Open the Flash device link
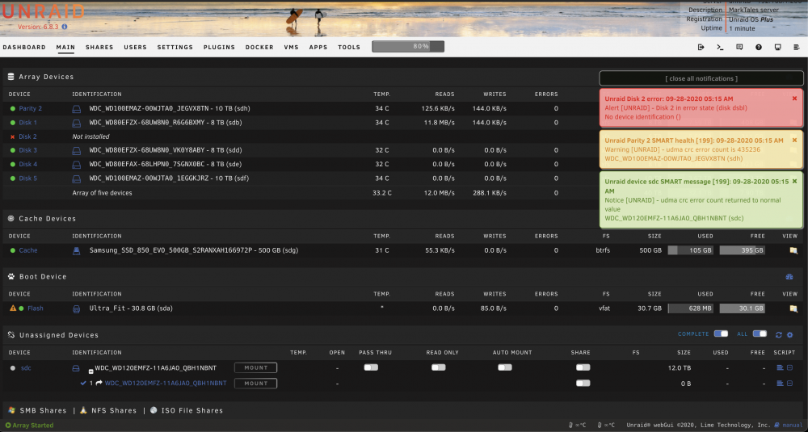 (36, 308)
